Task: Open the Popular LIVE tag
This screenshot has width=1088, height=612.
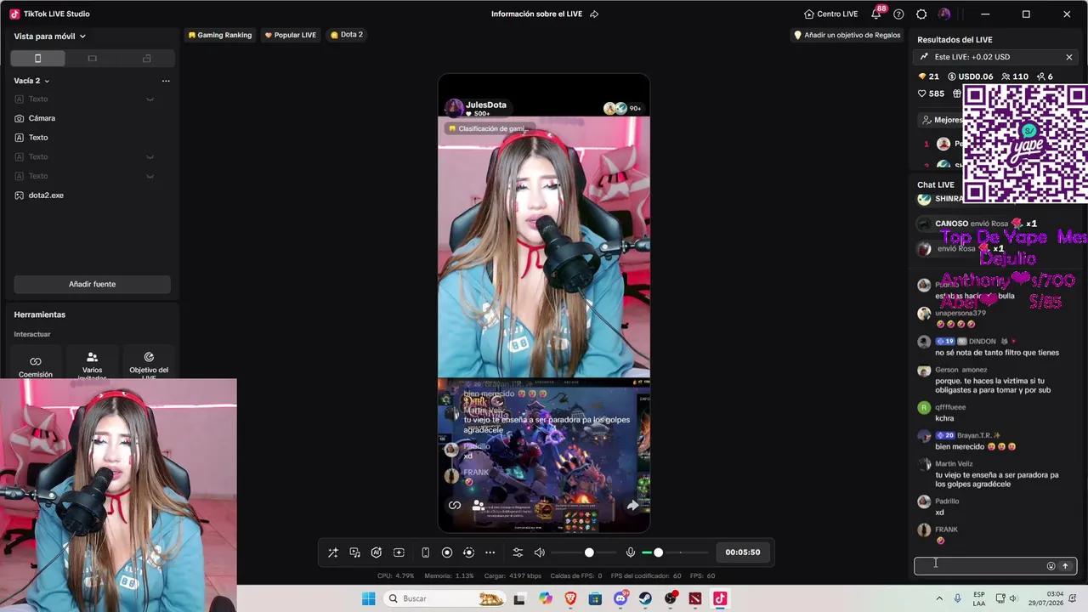Action: tap(291, 35)
